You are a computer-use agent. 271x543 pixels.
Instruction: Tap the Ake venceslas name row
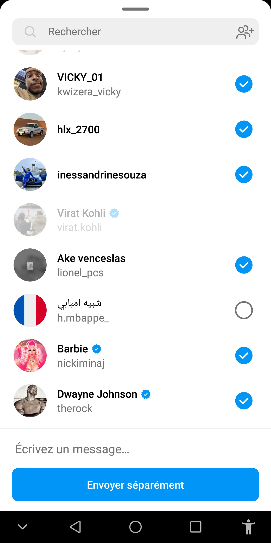coord(91,258)
